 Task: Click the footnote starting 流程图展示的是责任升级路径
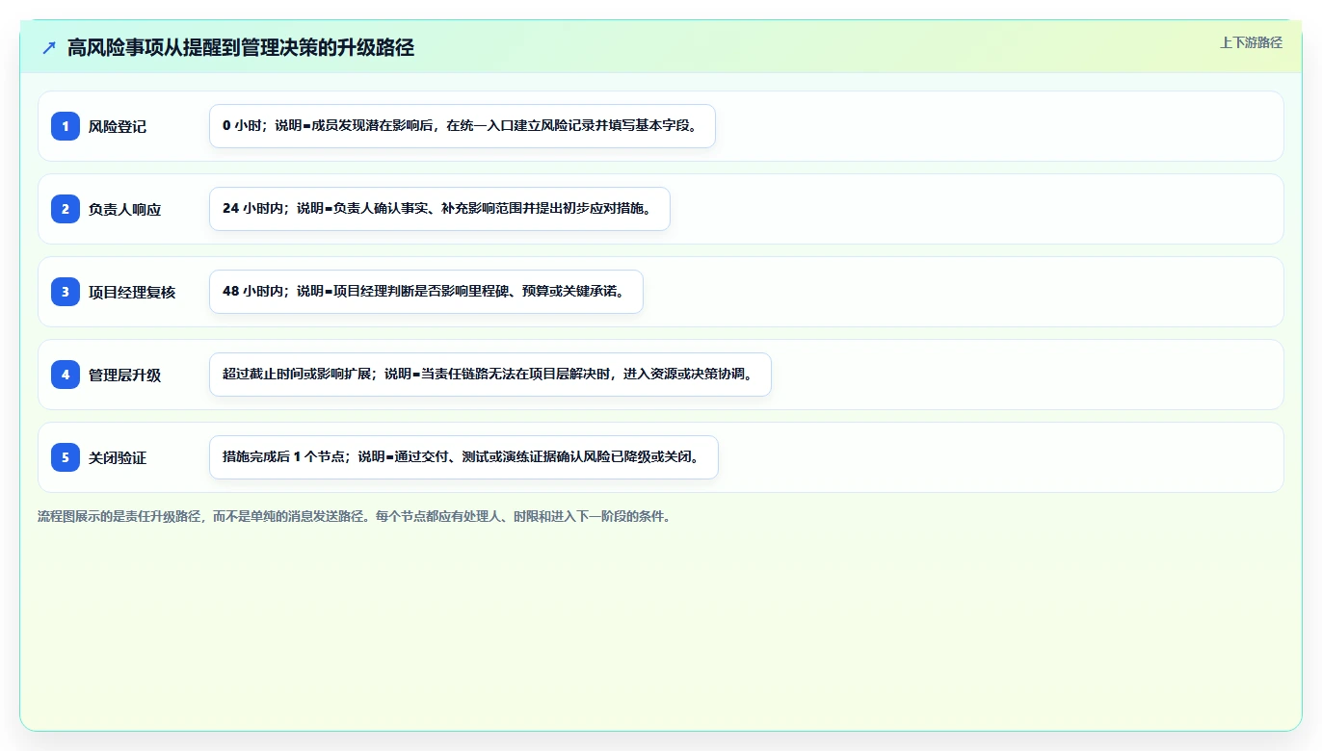(x=354, y=516)
